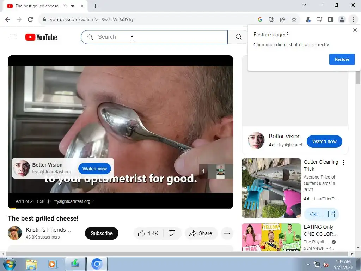Click the video progress bar
361x271 pixels.
(121, 208)
